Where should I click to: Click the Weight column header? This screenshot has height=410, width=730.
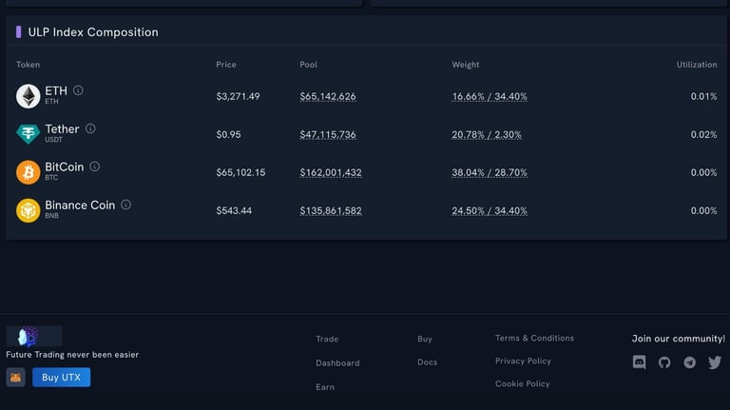click(x=466, y=65)
